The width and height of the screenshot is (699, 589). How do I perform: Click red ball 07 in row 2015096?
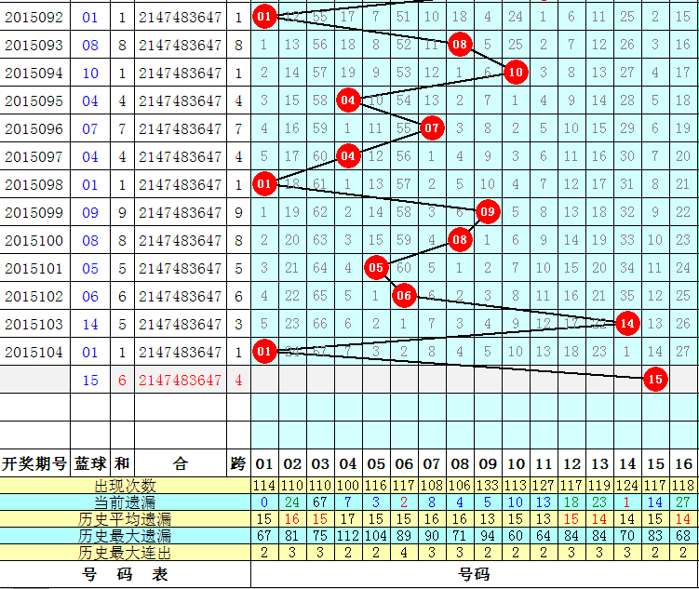pyautogui.click(x=432, y=127)
